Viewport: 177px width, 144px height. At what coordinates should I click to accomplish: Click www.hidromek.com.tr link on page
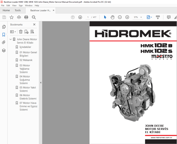click(161, 138)
